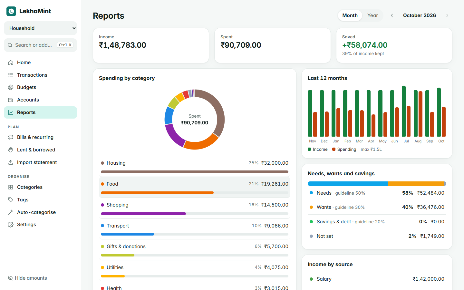464x290 pixels.
Task: Click the October 2026 period label
Action: [x=420, y=15]
